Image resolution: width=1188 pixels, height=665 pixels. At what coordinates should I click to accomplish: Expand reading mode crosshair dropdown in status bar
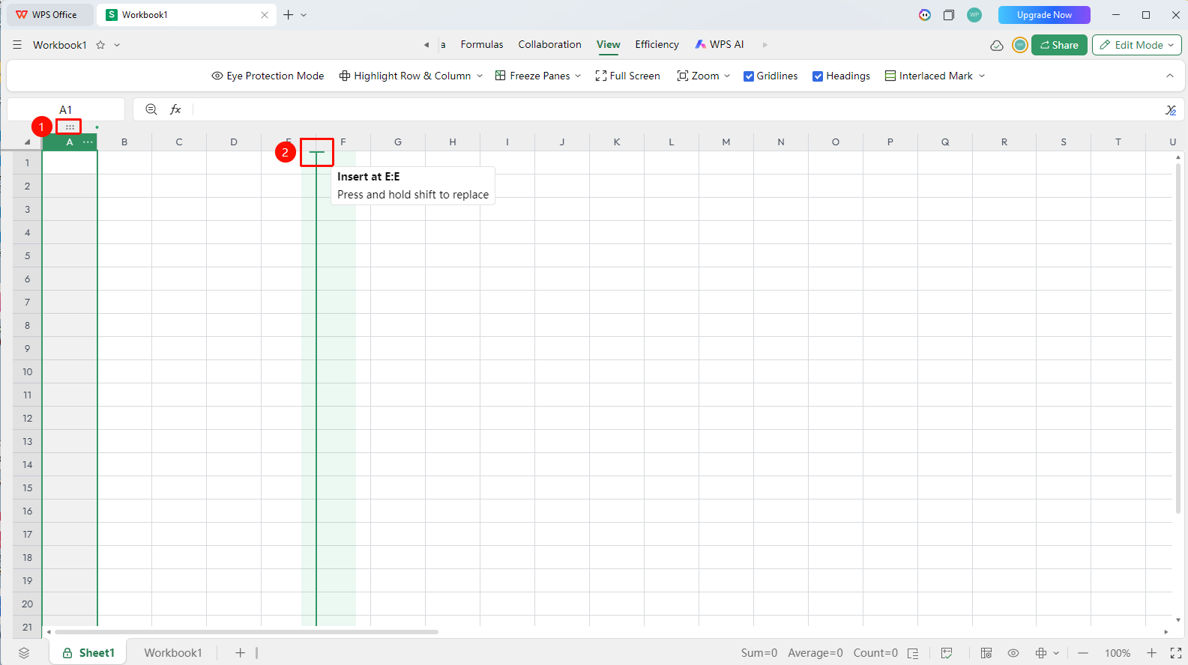(1056, 653)
